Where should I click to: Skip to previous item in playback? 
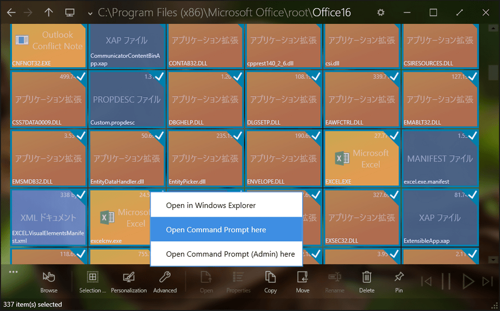tap(426, 281)
